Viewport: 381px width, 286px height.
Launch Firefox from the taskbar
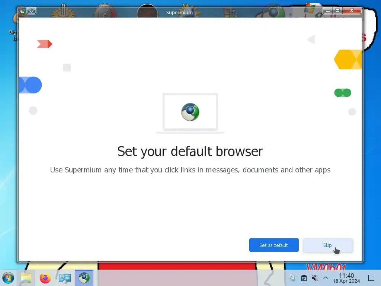[x=45, y=278]
